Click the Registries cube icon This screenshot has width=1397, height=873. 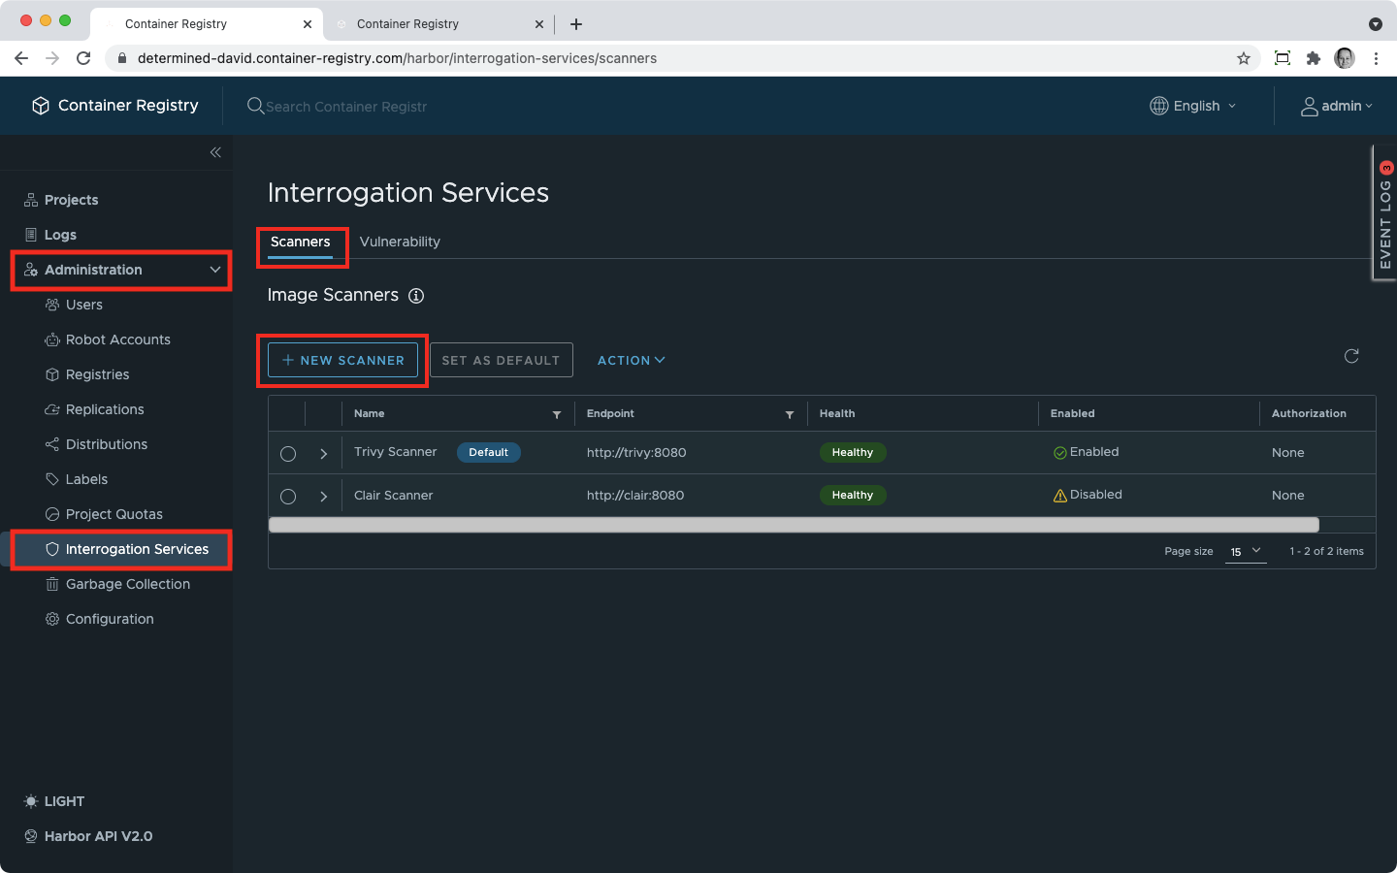tap(52, 374)
